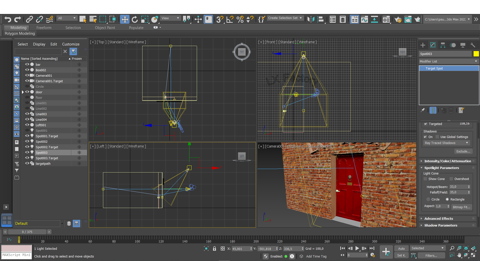Enable the Overshoot checkbox
The image size is (480, 261).
[451, 179]
